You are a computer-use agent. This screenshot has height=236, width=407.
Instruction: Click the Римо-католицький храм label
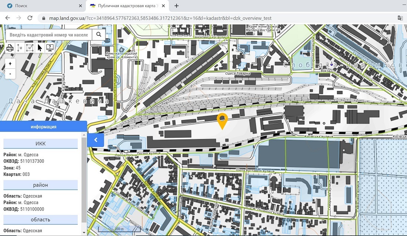pyautogui.click(x=121, y=55)
